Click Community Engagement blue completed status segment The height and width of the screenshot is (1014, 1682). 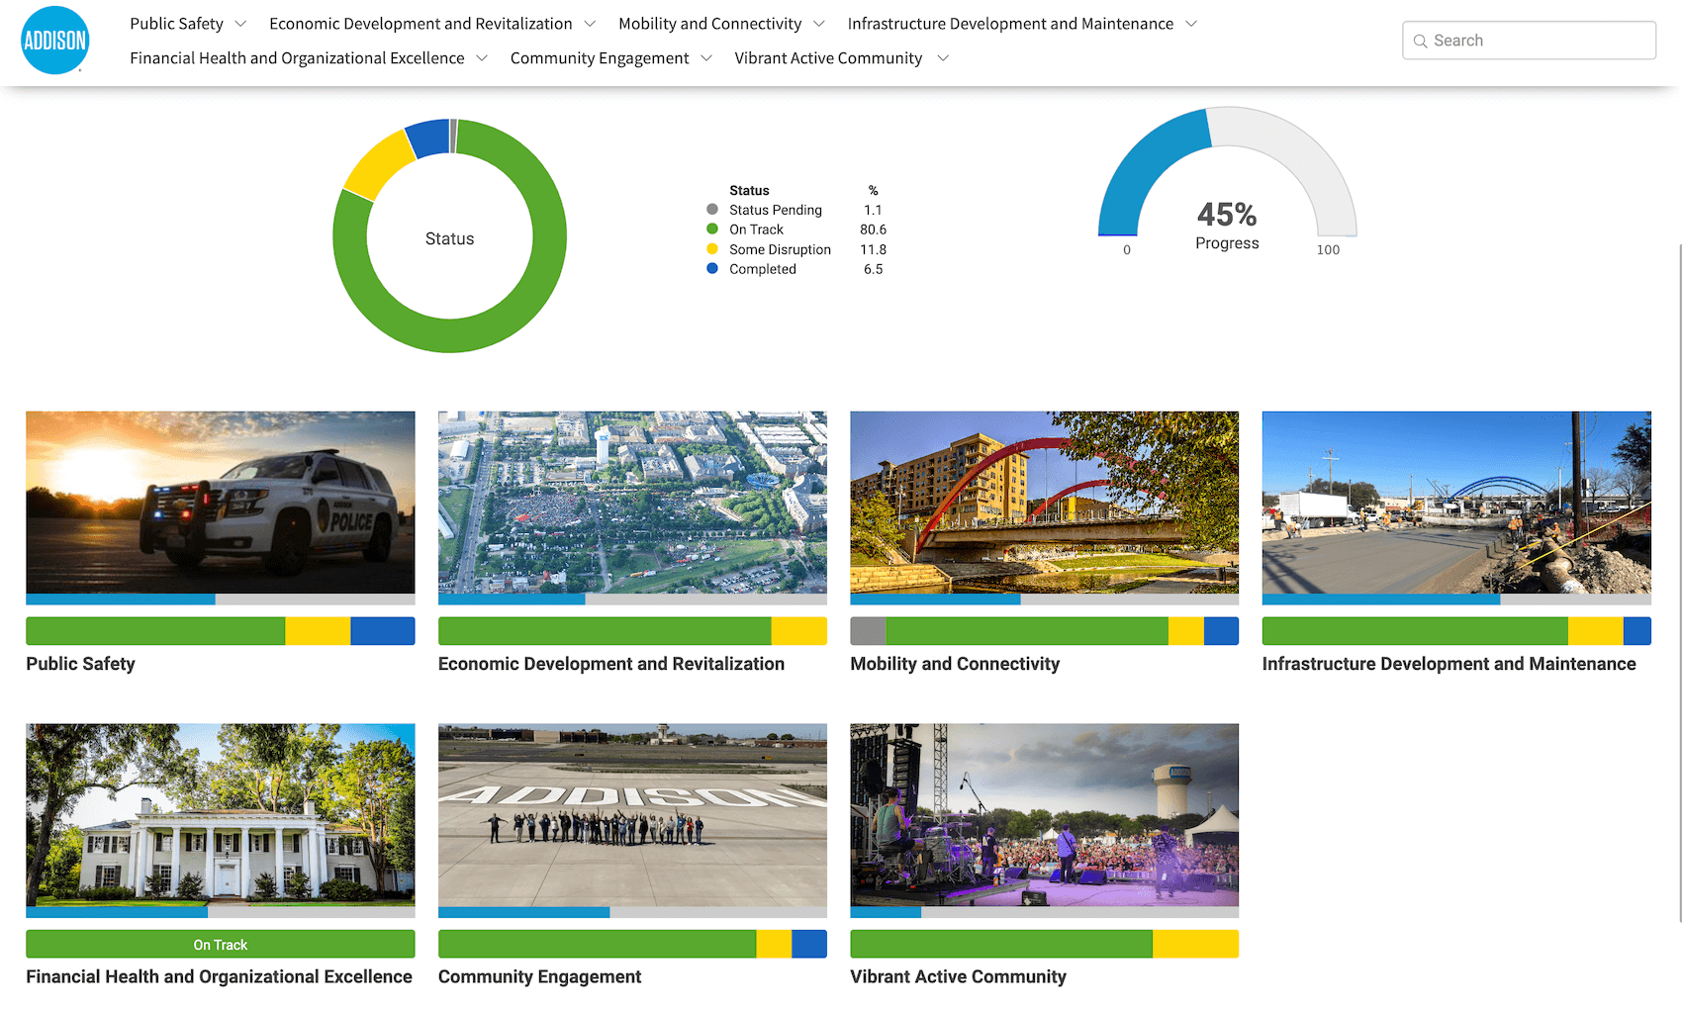point(809,944)
